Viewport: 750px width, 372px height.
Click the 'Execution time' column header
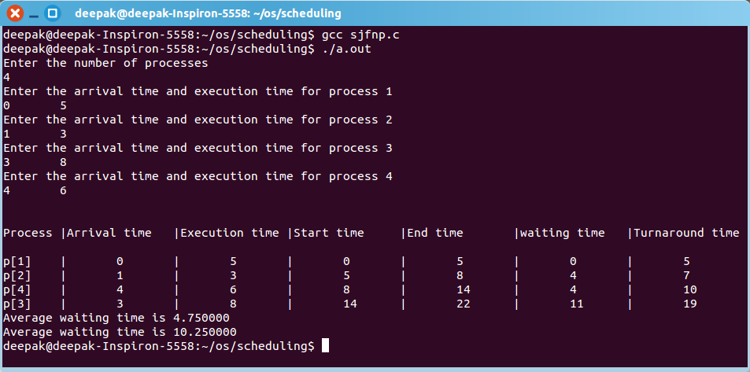click(x=230, y=233)
